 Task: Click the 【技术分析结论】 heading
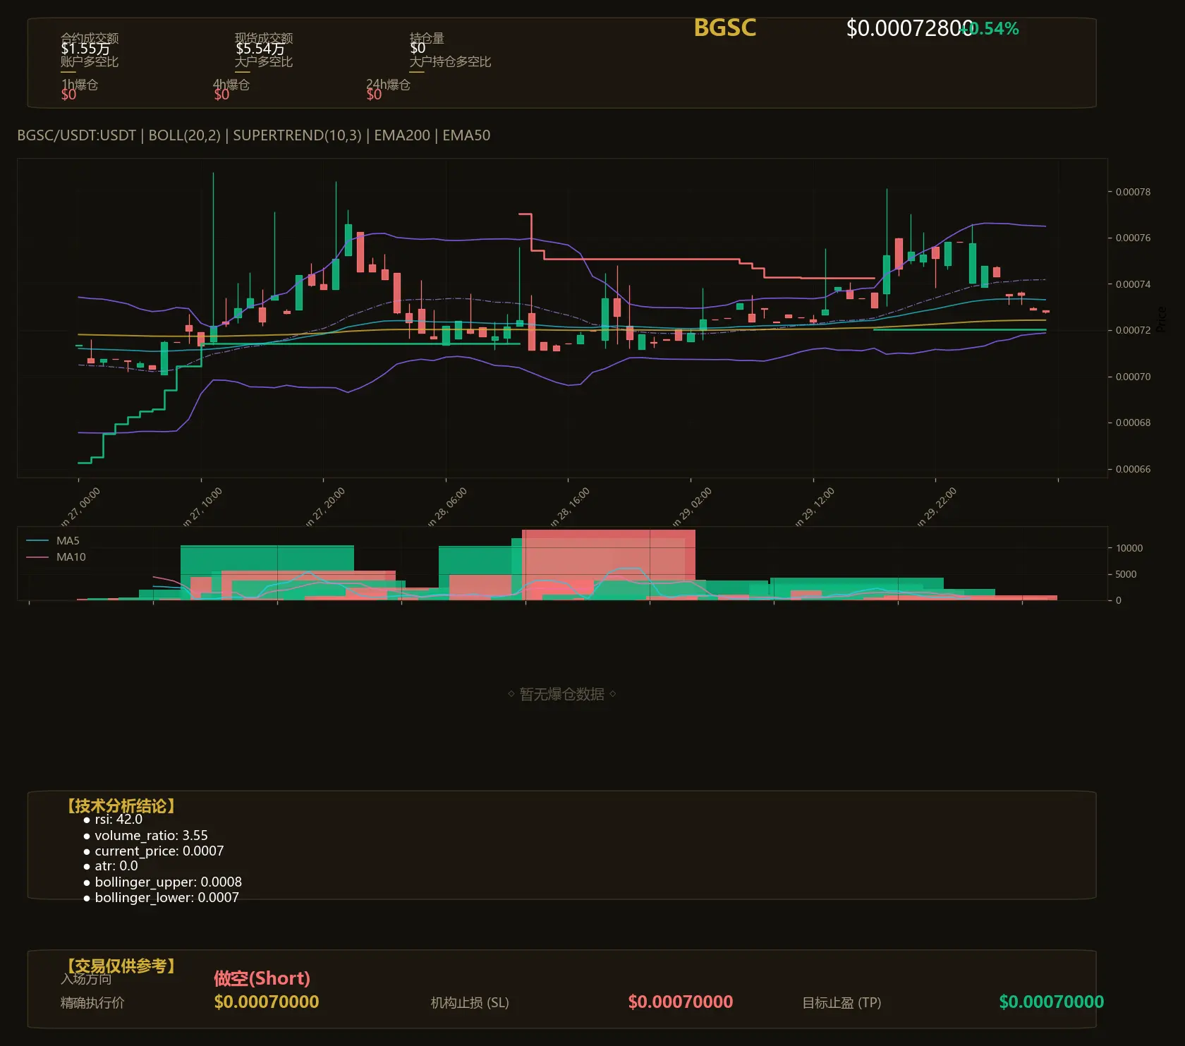click(121, 806)
